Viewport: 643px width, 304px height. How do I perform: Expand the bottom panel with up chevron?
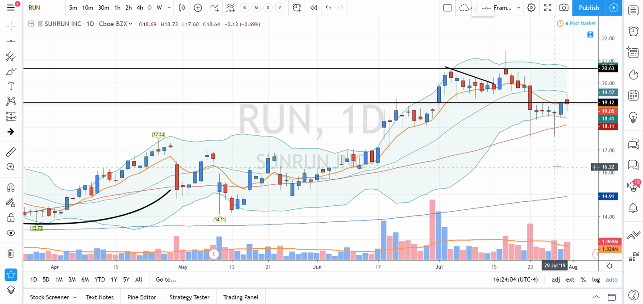click(x=596, y=297)
